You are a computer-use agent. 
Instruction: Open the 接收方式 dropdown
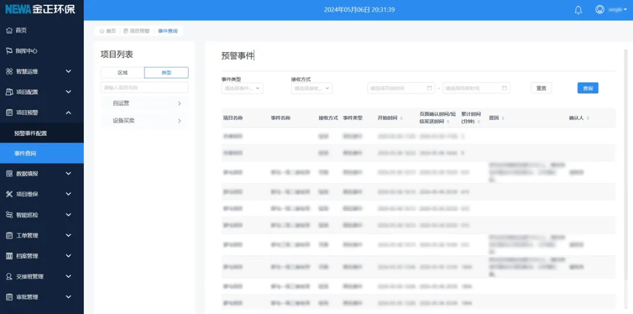311,88
